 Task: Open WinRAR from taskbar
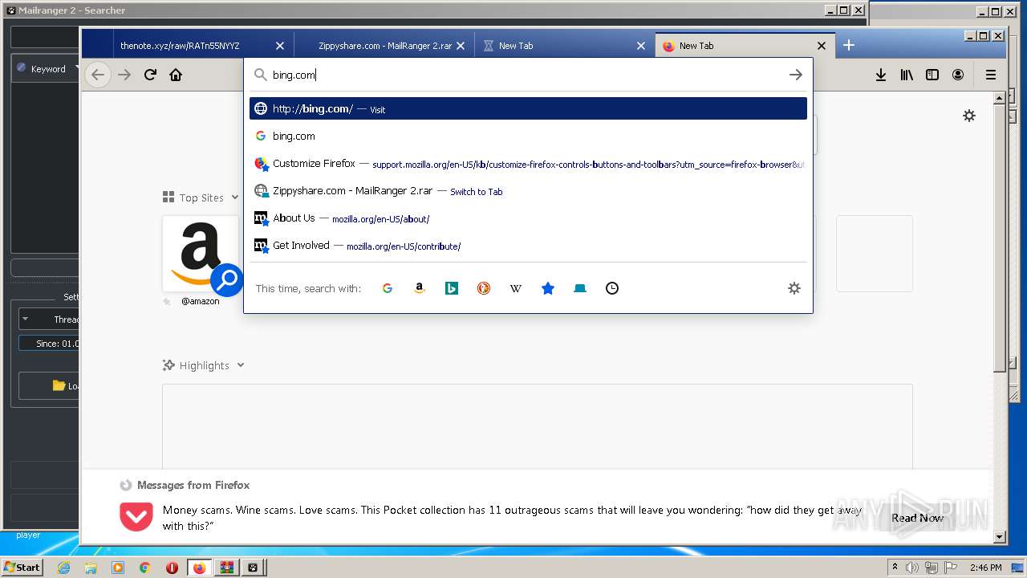(x=226, y=568)
